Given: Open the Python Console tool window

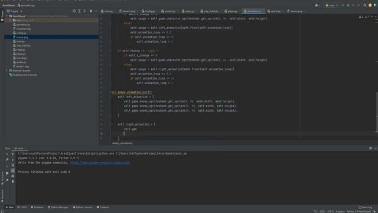Looking at the screenshot, I should coord(83,207).
